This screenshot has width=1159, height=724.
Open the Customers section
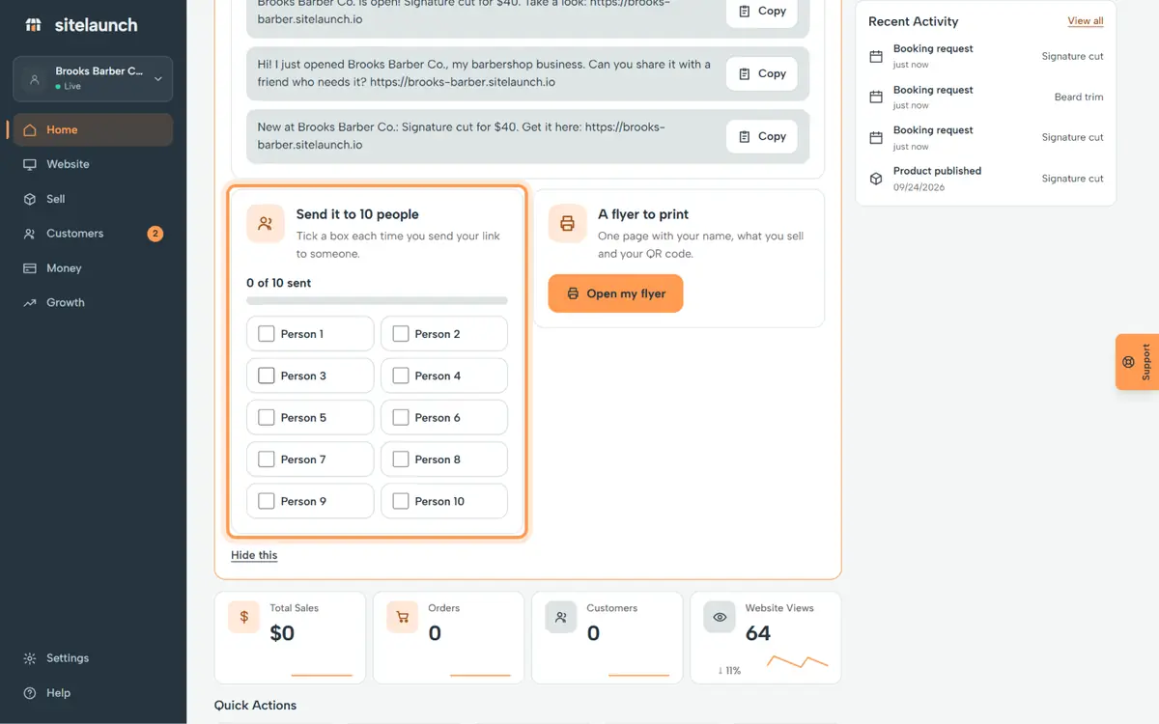pos(93,234)
